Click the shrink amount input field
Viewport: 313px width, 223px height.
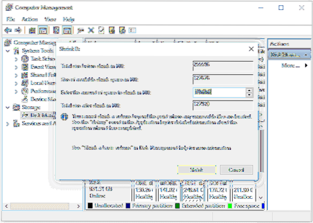tap(218, 92)
